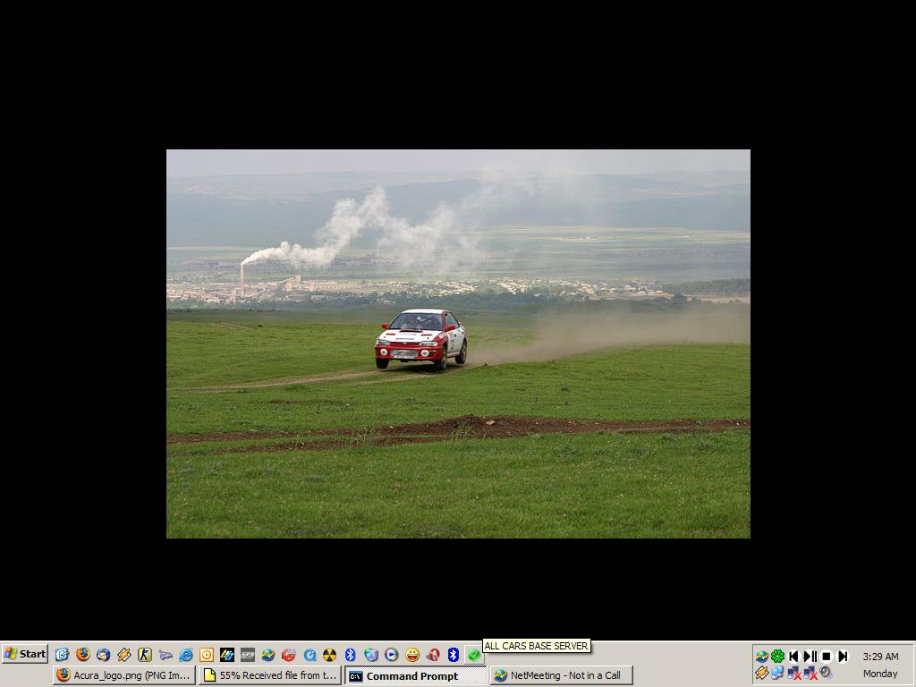
Task: Open Yahoo Messenger smiley icon
Action: point(411,655)
